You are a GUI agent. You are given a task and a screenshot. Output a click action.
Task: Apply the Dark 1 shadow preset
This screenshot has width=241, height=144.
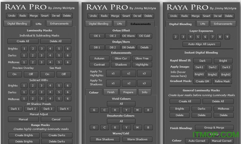click(15, 109)
